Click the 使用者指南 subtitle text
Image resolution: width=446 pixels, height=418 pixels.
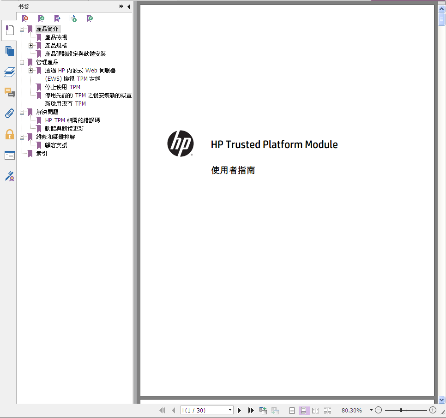pos(233,170)
